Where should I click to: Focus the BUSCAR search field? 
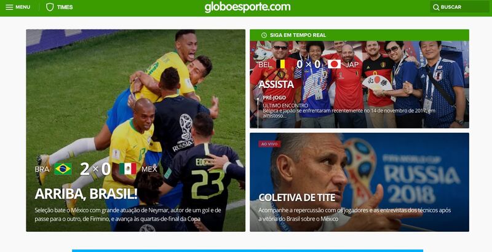click(x=459, y=7)
